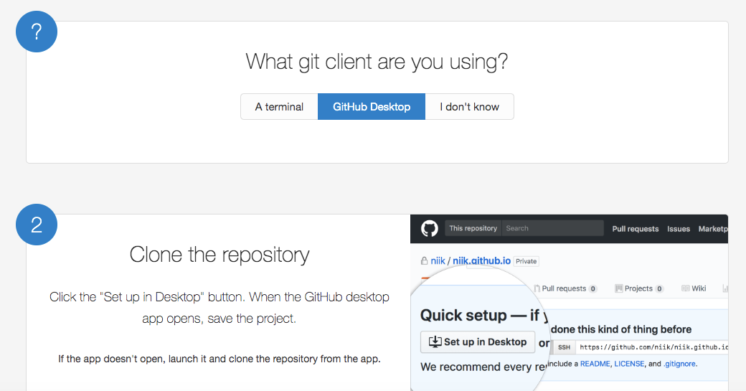Switch to the repository Pull requests tab
This screenshot has height=391, width=746.
[565, 288]
